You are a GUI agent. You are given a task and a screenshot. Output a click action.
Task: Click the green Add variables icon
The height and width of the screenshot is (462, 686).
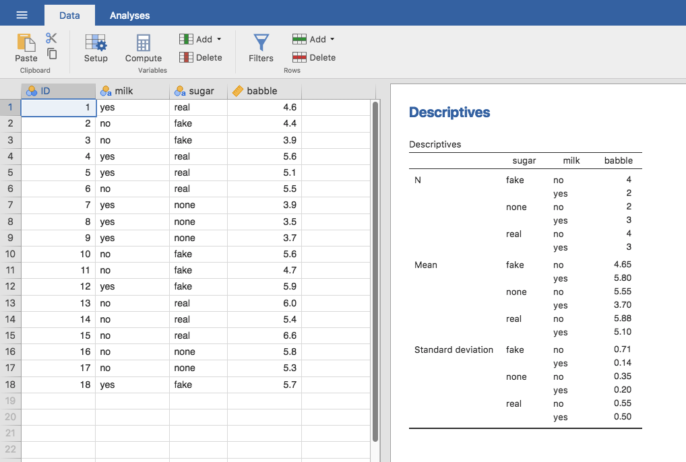pyautogui.click(x=185, y=39)
